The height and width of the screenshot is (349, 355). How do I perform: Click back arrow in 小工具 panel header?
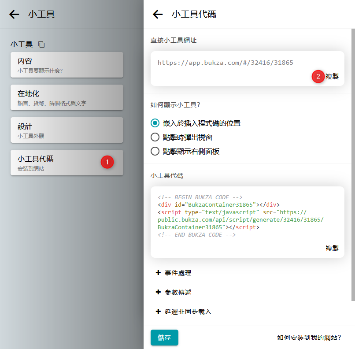point(14,15)
